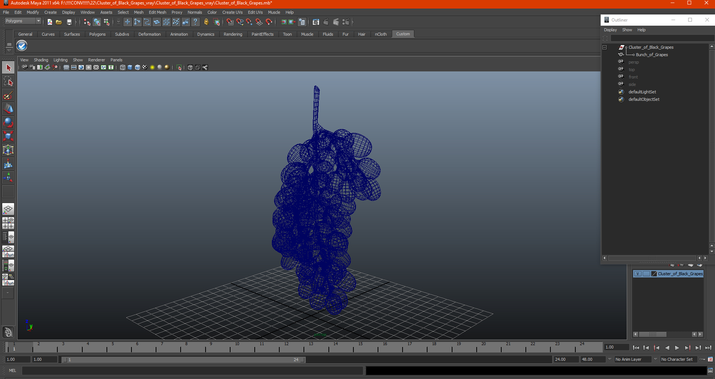Toggle snap to points magnet

point(249,22)
